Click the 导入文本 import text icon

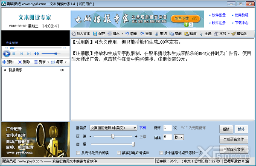pos(74,34)
